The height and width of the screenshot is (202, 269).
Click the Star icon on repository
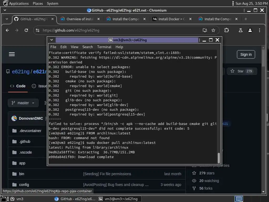232,71
